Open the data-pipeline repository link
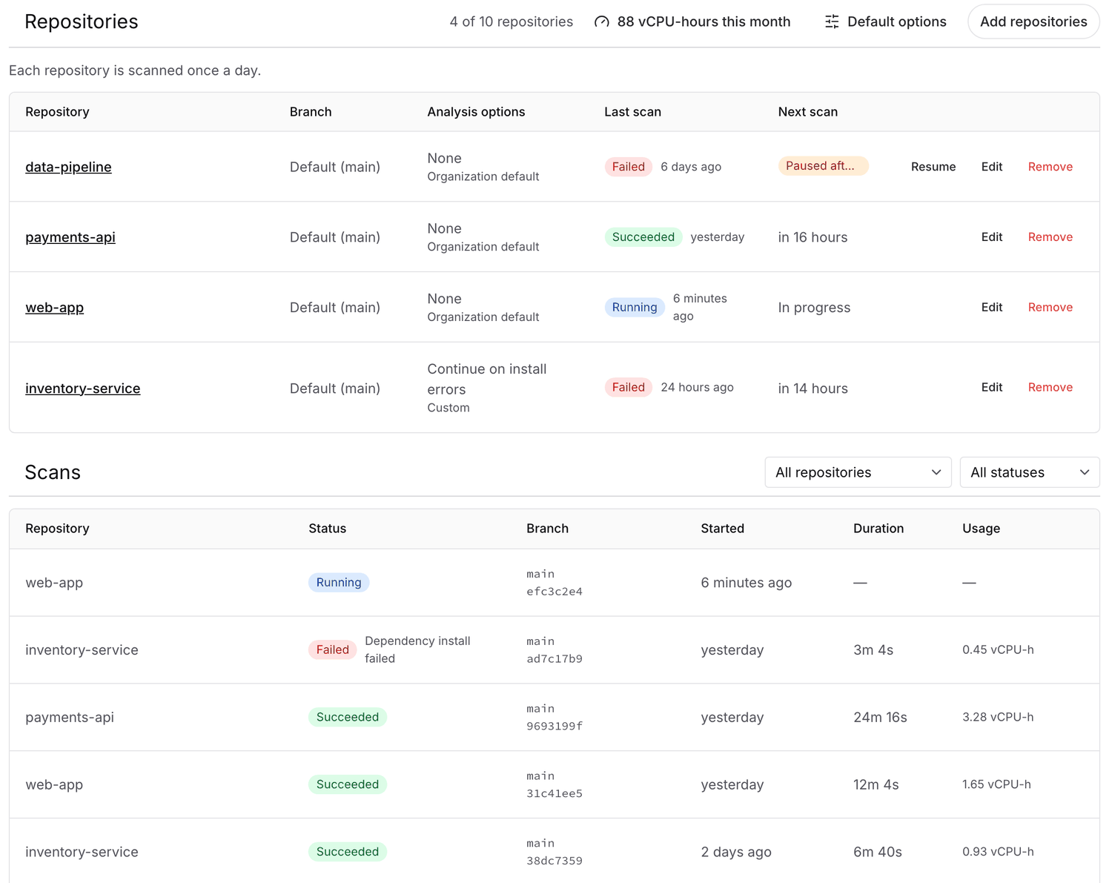Screen dimensions: 1112x883 pos(68,167)
